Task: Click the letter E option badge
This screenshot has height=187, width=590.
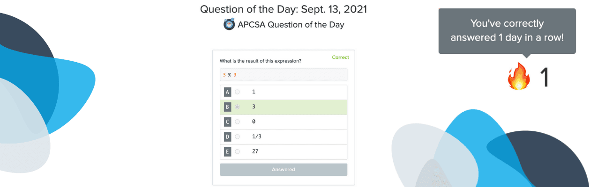Action: 228,152
